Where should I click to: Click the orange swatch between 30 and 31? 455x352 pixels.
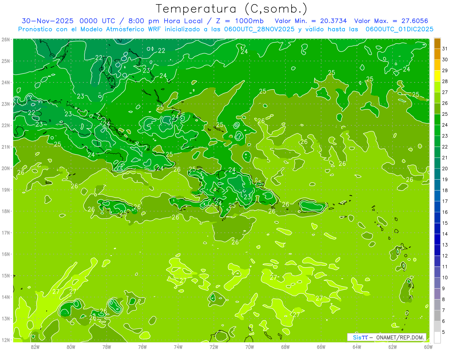[437, 54]
